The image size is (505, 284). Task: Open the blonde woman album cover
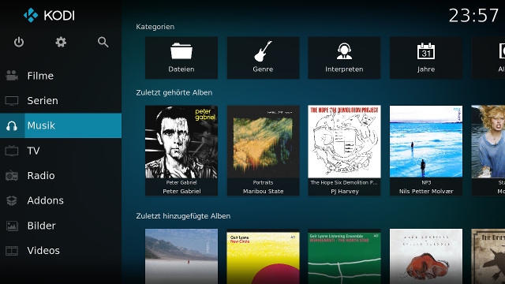coord(488,142)
